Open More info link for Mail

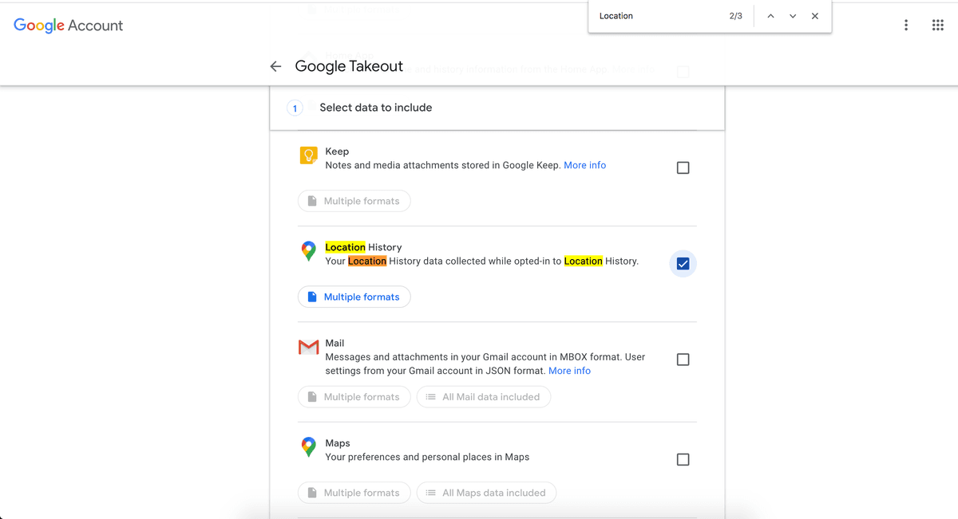(x=569, y=371)
